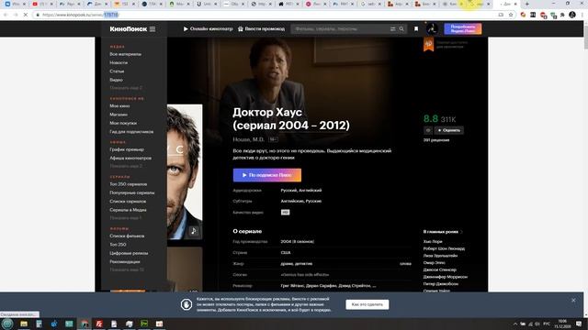The width and height of the screenshot is (588, 330).
Task: Open Онлайн-кинотеатр from the header
Action: click(x=208, y=28)
